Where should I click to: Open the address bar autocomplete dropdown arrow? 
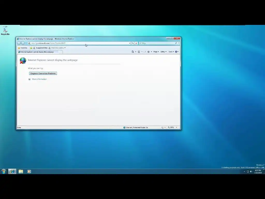click(x=130, y=43)
